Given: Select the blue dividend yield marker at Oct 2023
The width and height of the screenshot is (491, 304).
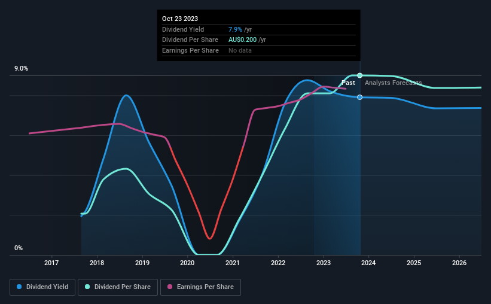Looking at the screenshot, I should [360, 97].
